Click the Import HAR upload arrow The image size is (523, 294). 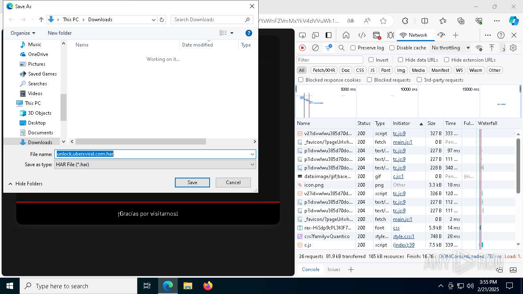tap(492, 48)
